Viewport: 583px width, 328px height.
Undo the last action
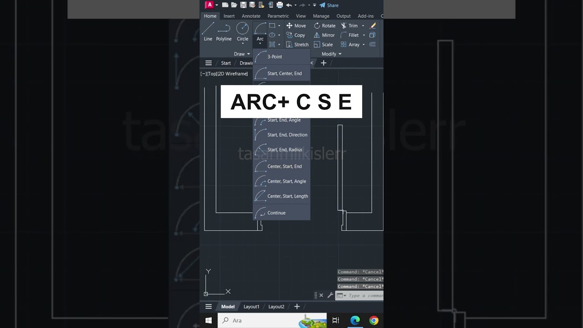pos(289,5)
